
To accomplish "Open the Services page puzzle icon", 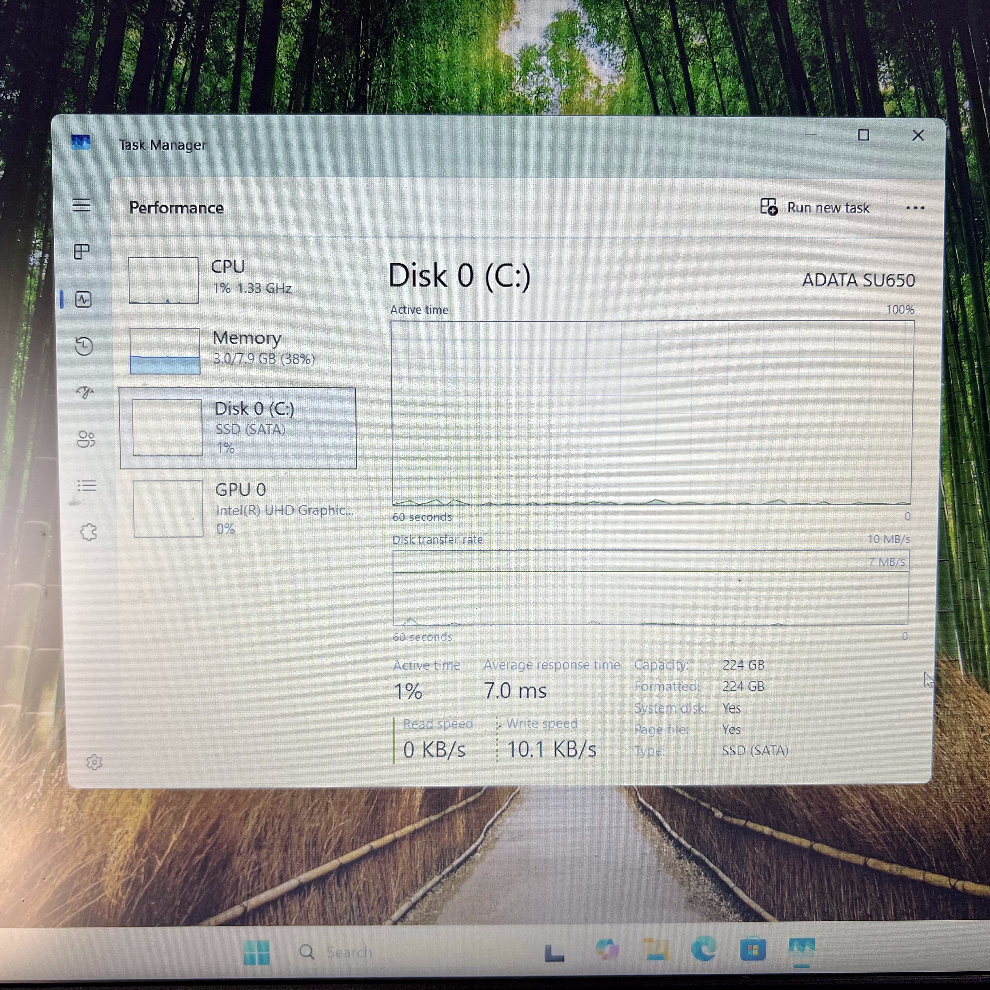I will pyautogui.click(x=88, y=532).
